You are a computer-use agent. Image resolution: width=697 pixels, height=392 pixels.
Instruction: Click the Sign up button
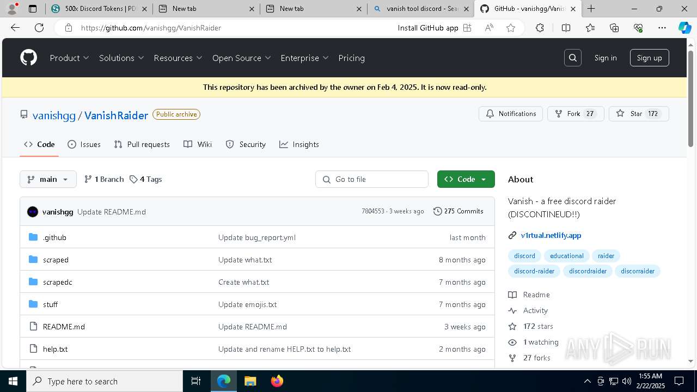pyautogui.click(x=649, y=58)
